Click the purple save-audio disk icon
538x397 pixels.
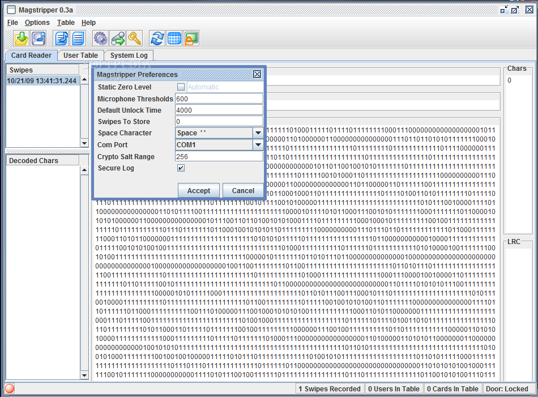click(39, 38)
